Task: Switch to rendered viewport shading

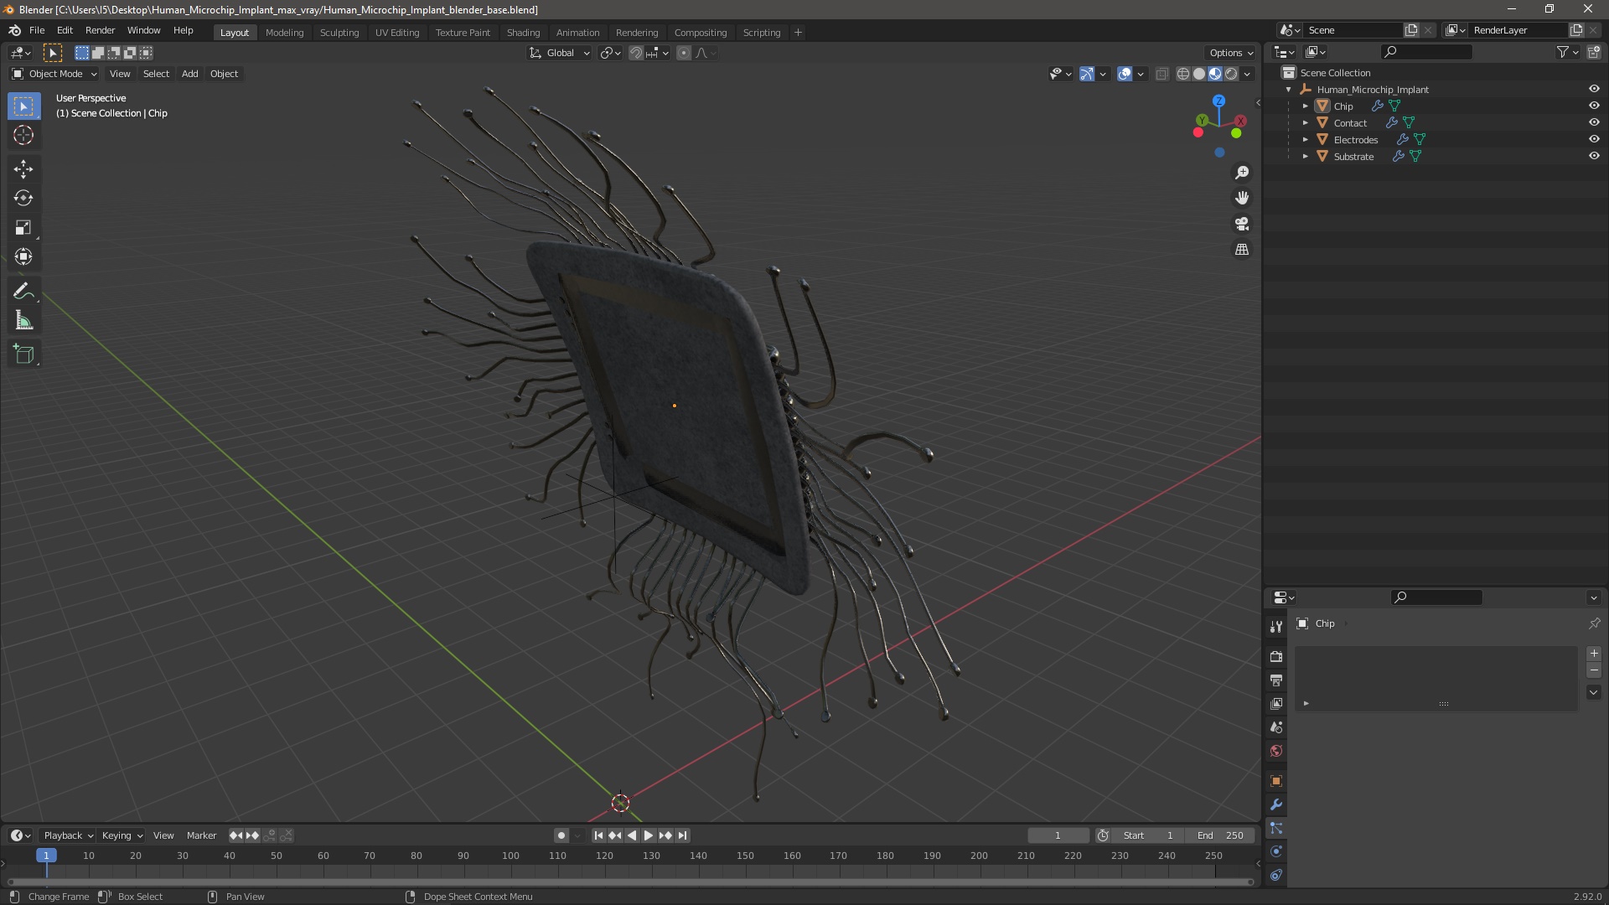Action: (x=1231, y=74)
